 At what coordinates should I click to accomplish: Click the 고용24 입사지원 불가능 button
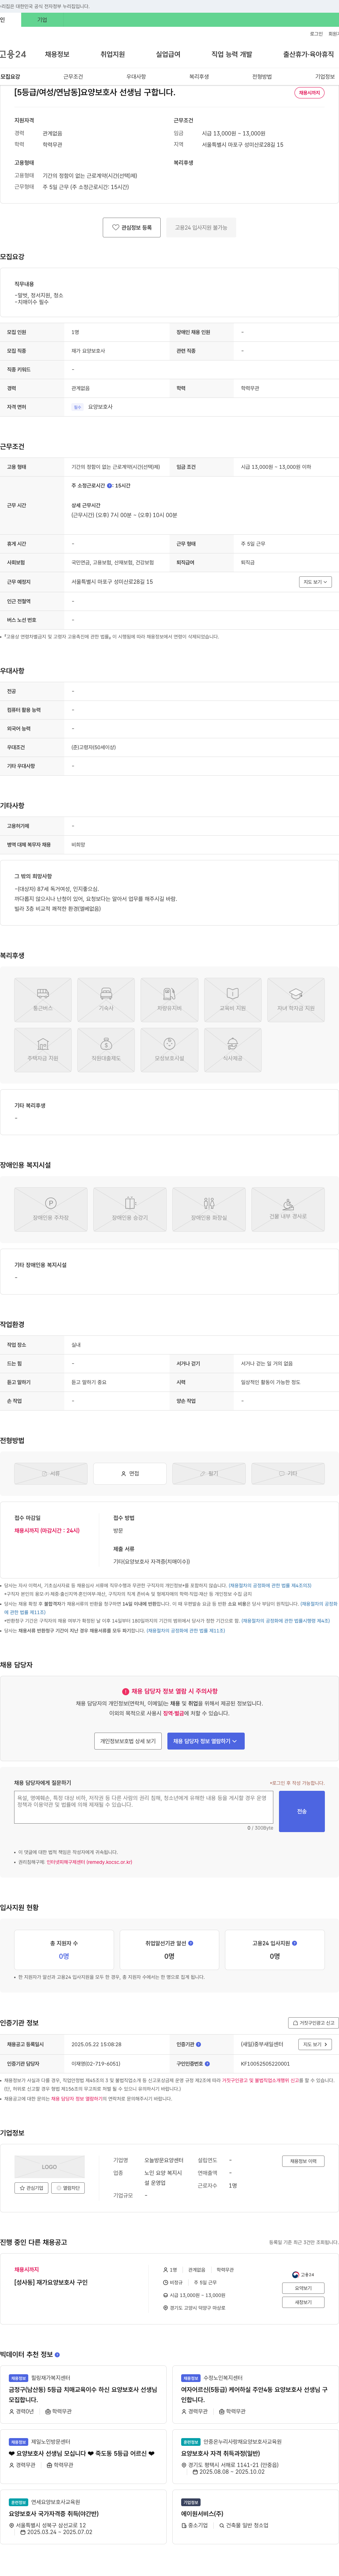click(201, 228)
